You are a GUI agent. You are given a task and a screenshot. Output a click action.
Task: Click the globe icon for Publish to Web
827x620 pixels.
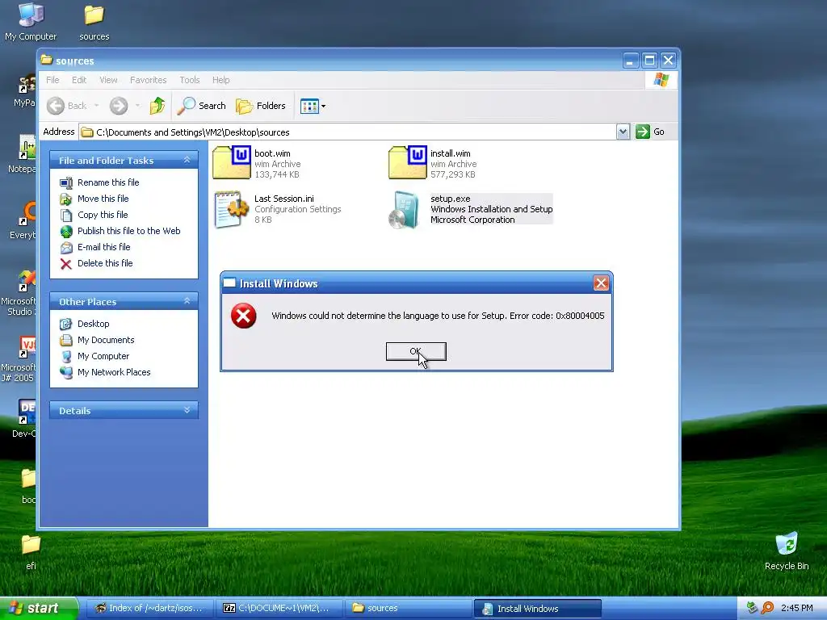66,232
